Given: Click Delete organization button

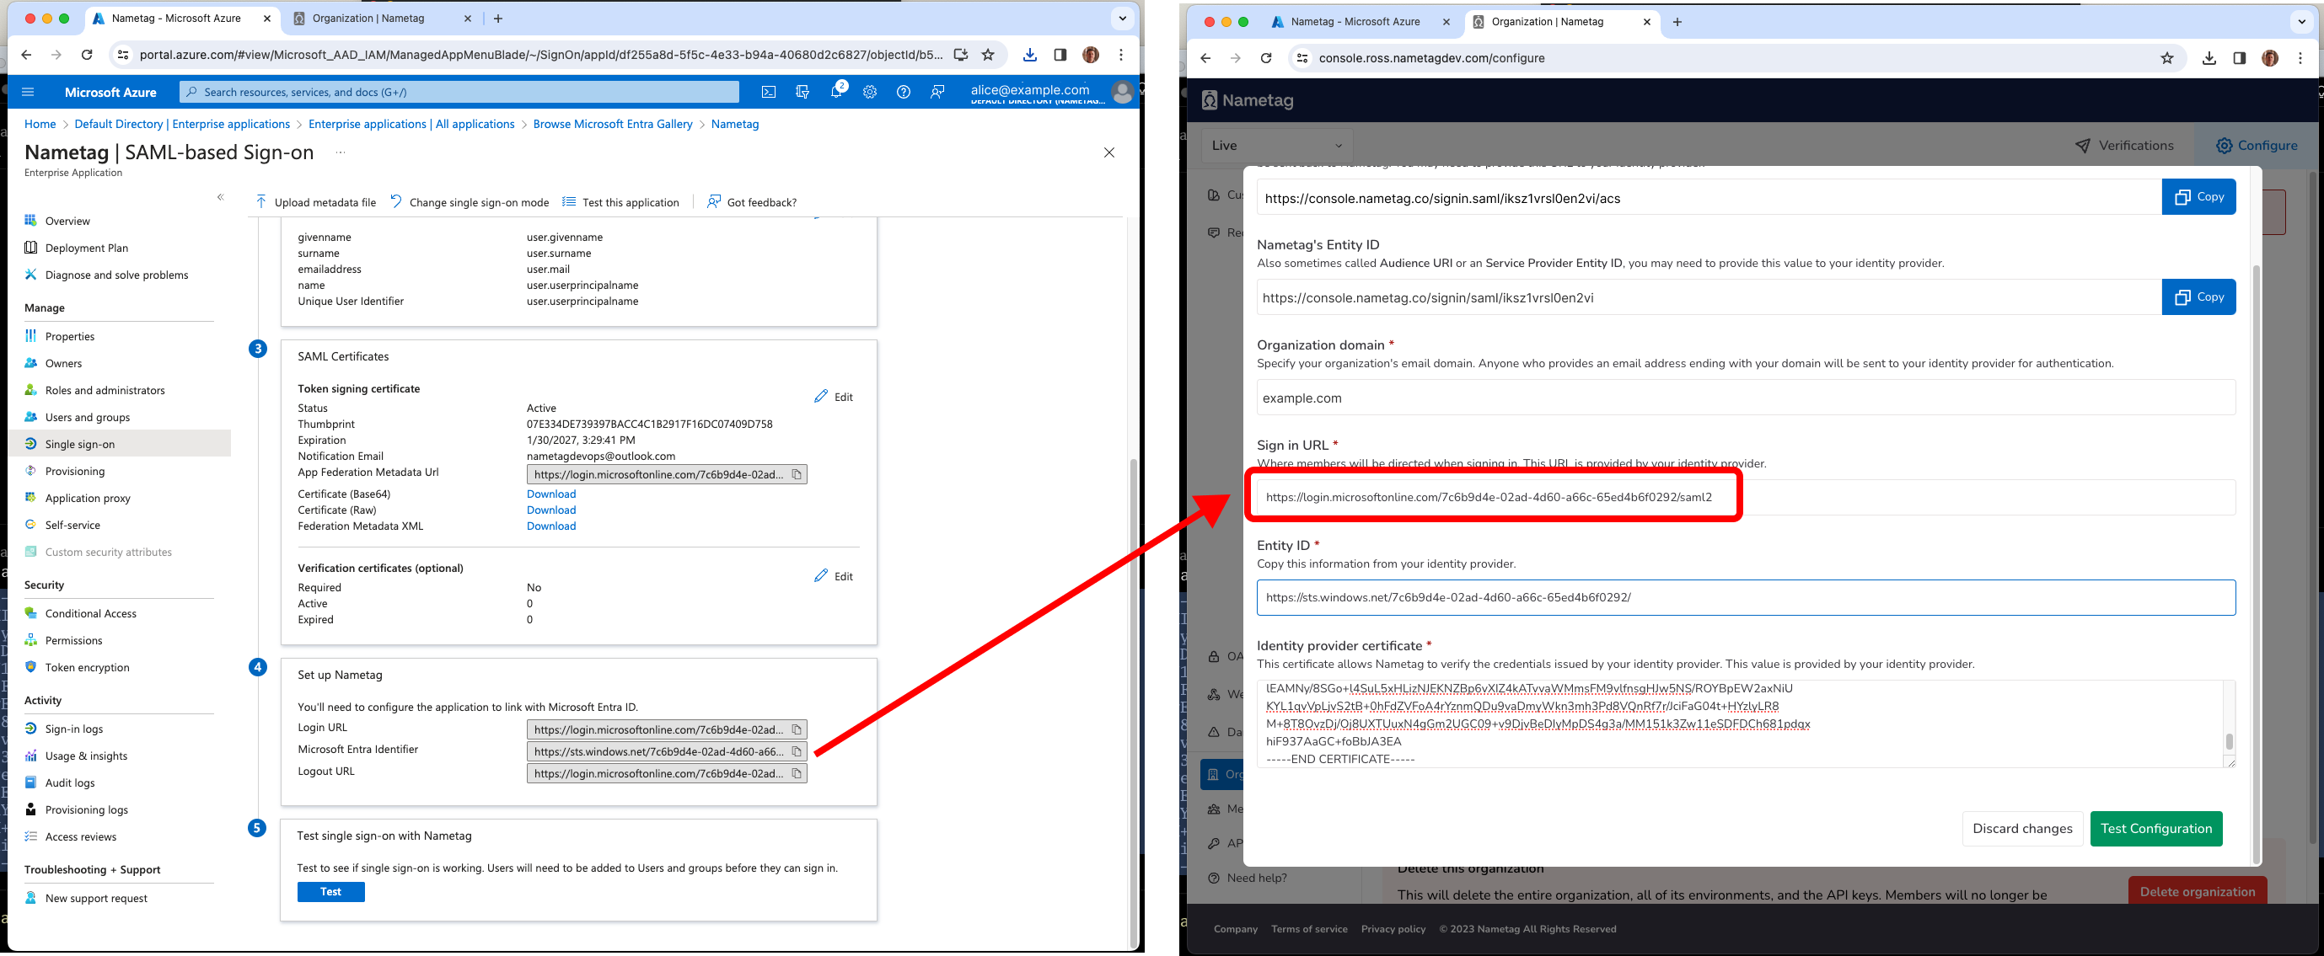Looking at the screenshot, I should click(2197, 891).
